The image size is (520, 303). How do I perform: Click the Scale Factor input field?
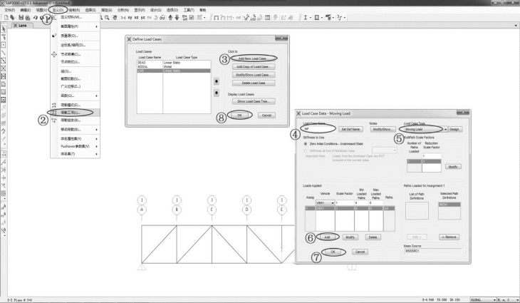coord(344,202)
